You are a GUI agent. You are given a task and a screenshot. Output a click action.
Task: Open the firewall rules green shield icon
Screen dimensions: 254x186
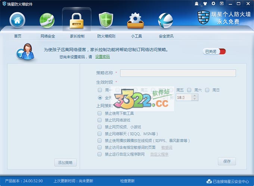click(x=106, y=20)
